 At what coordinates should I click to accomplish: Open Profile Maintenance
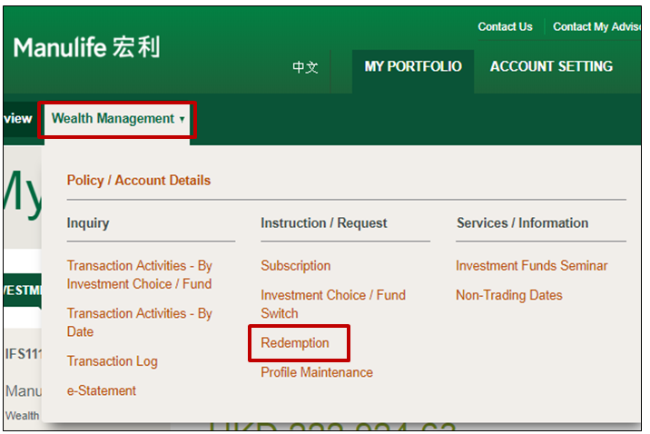click(x=317, y=372)
